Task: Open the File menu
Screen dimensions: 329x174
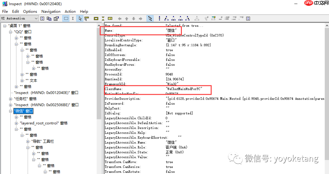Action: click(5, 12)
